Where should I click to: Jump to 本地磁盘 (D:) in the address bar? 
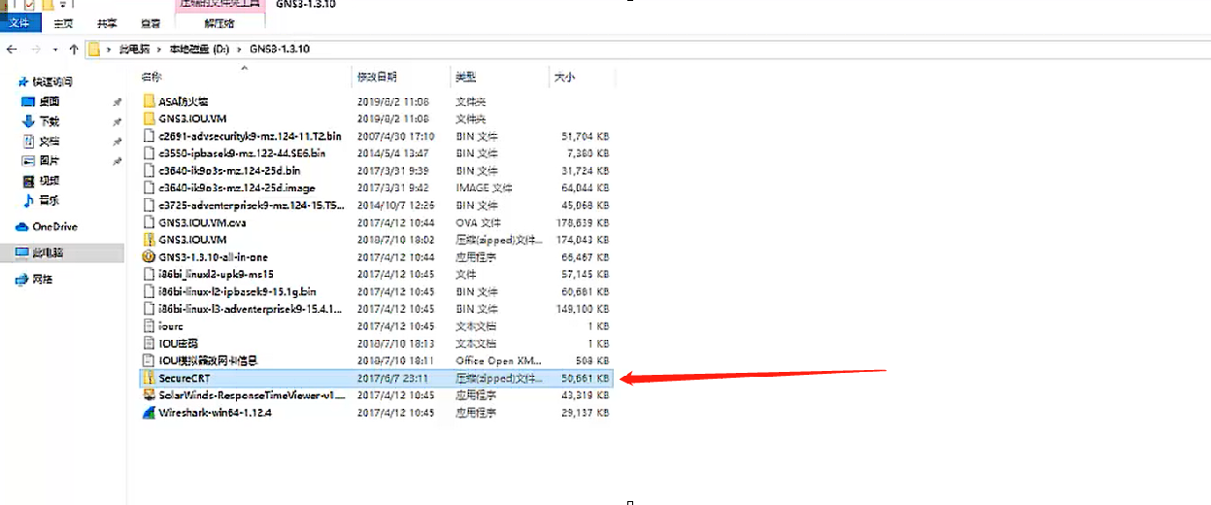click(199, 50)
